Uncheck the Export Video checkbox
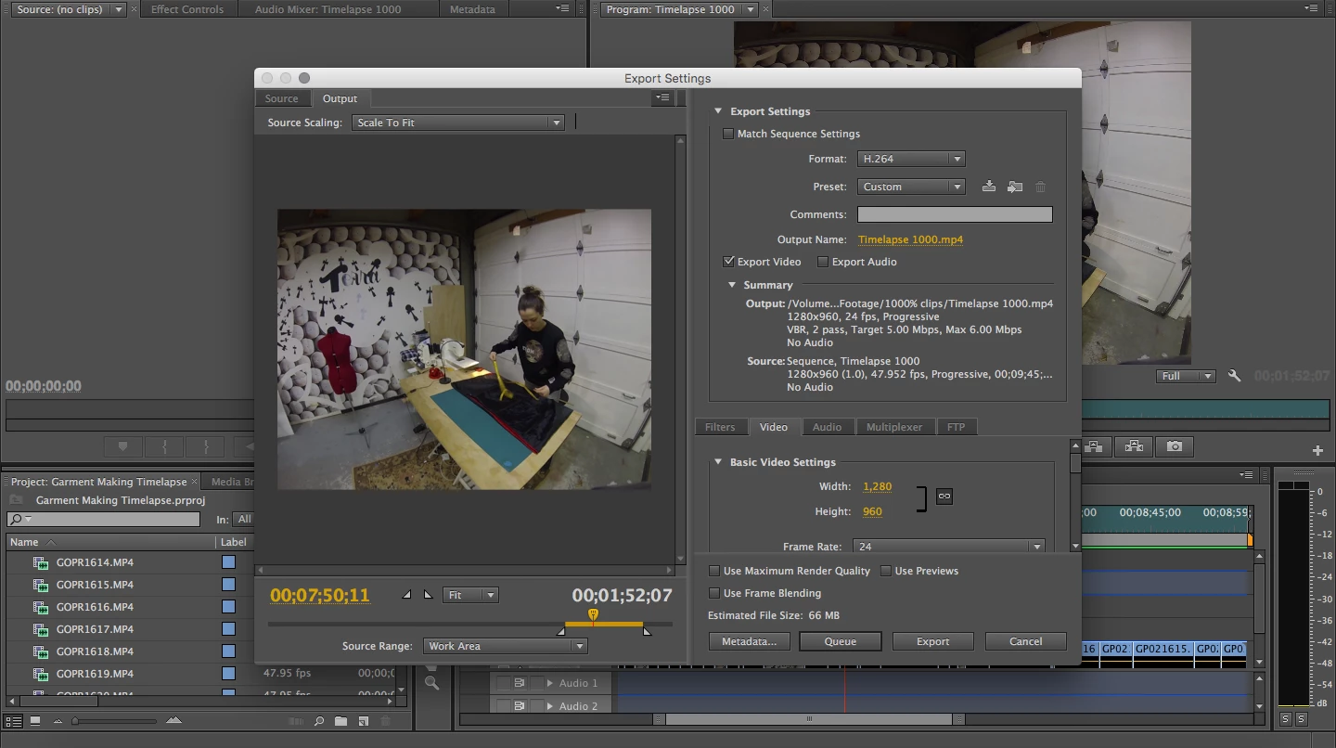Image resolution: width=1336 pixels, height=748 pixels. 728,262
